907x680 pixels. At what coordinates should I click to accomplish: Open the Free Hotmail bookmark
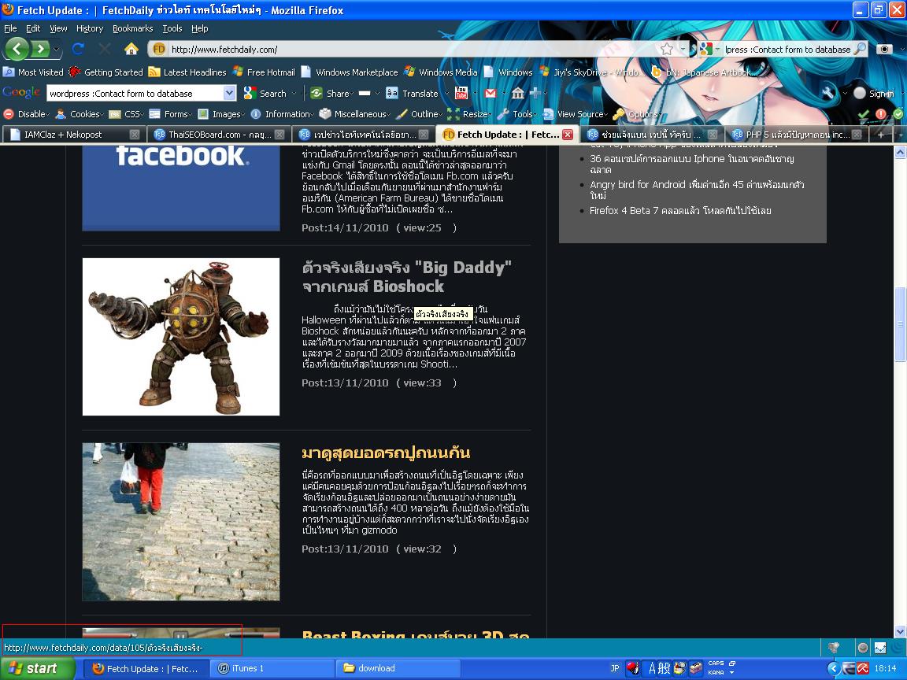click(264, 72)
